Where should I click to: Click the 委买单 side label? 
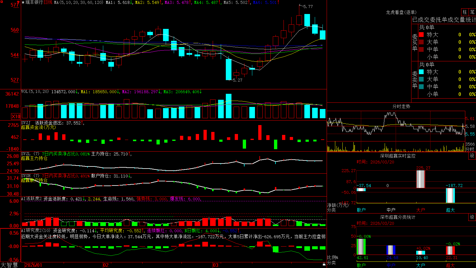(x=415, y=43)
